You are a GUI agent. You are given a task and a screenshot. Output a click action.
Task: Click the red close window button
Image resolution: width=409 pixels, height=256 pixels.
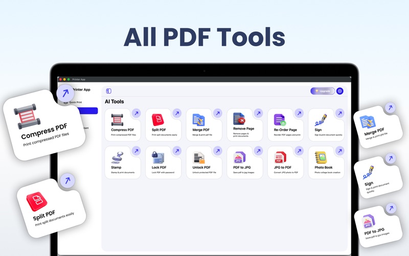click(x=60, y=79)
